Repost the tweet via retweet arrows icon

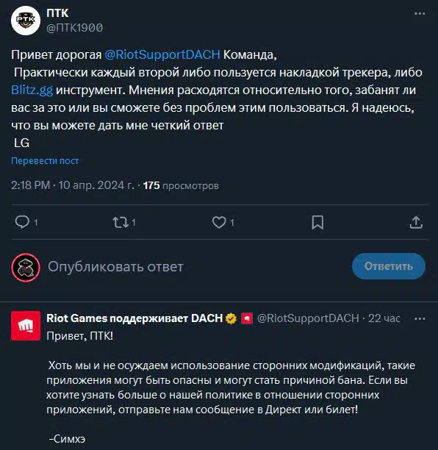tap(121, 222)
